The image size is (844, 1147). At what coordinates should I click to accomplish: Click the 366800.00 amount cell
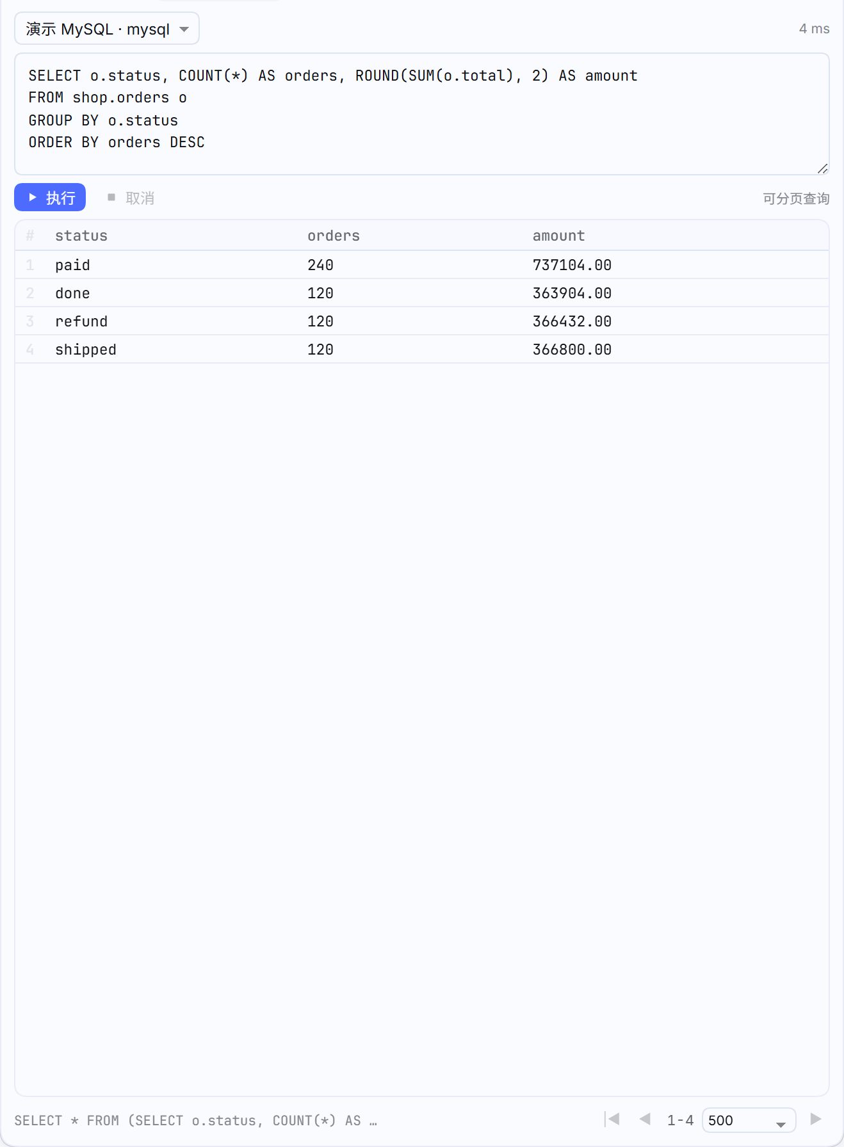572,349
